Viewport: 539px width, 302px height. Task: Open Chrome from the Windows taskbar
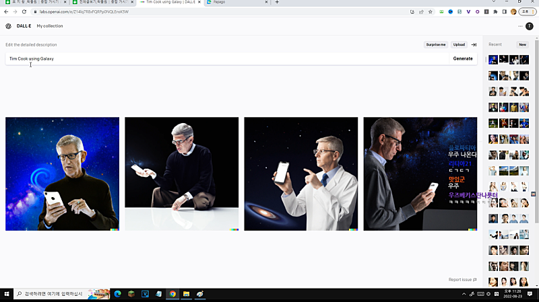[172, 294]
